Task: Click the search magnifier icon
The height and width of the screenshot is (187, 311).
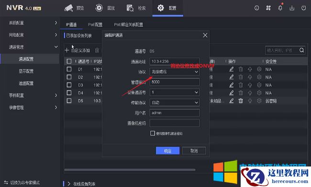Action: click(x=302, y=50)
